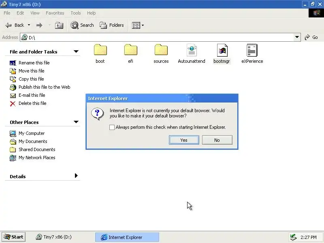Expand the Details panel
The image size is (324, 243).
coord(76,176)
